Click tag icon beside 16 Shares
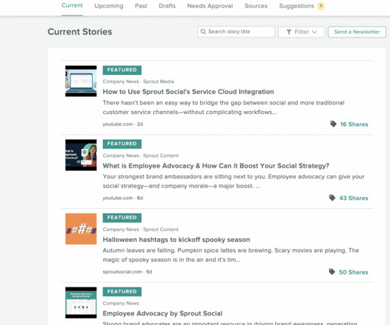The image size is (390, 325). pos(333,124)
